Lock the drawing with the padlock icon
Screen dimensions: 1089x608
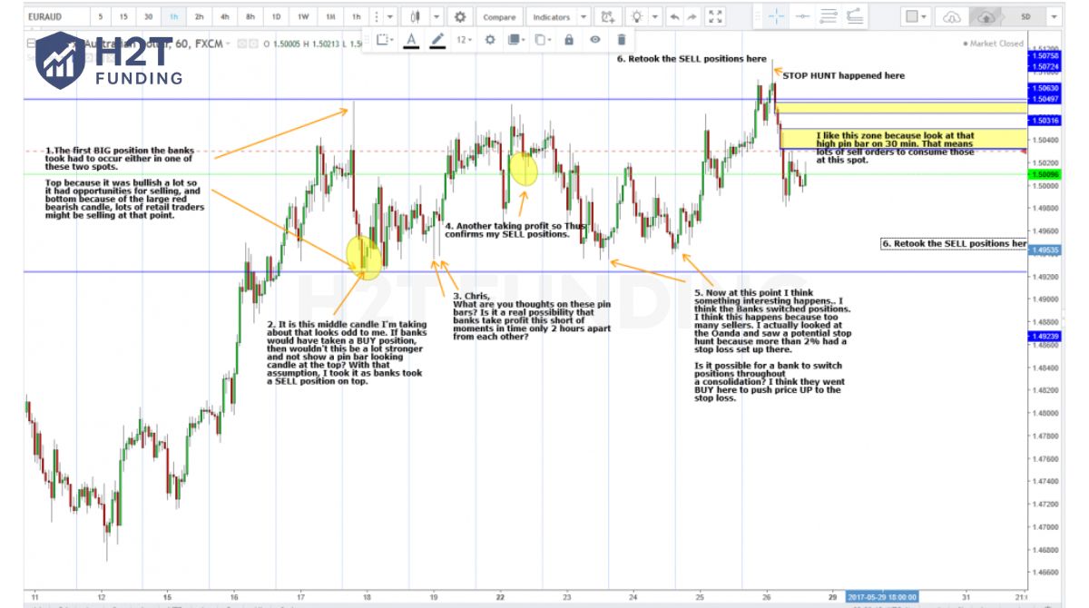click(x=569, y=39)
